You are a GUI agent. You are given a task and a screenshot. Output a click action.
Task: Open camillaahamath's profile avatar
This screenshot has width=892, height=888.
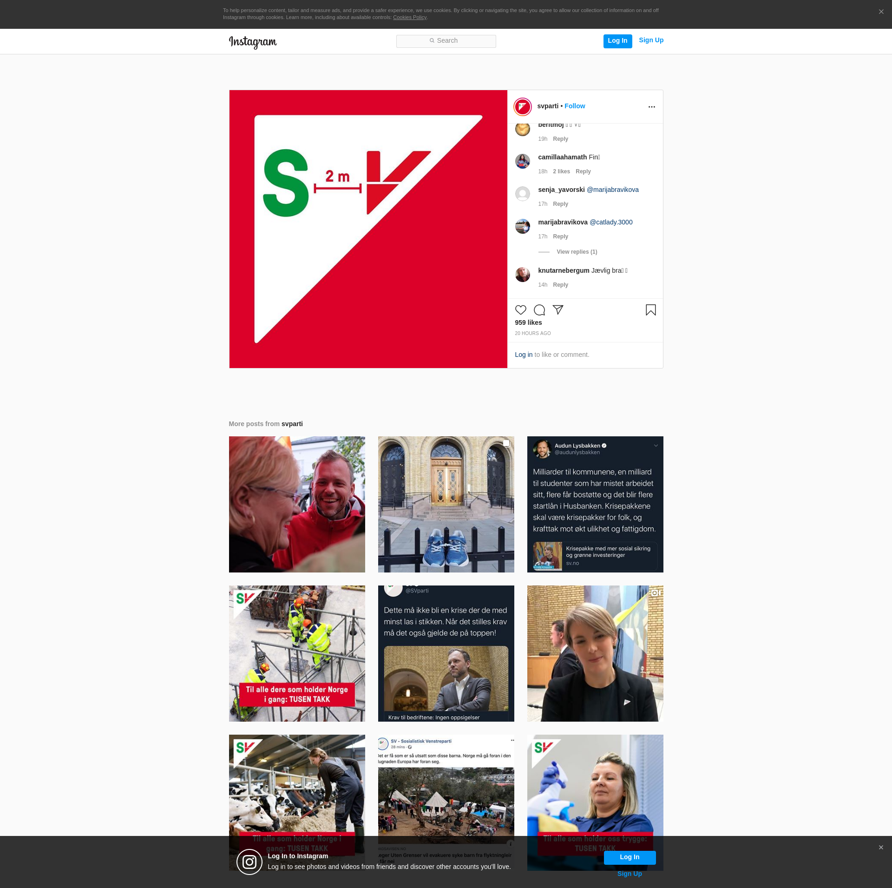[x=523, y=161]
